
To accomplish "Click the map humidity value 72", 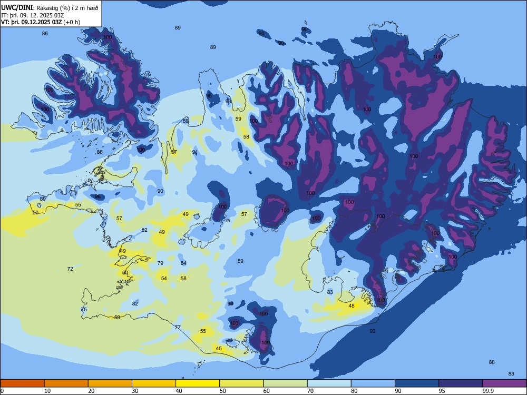I will [70, 269].
